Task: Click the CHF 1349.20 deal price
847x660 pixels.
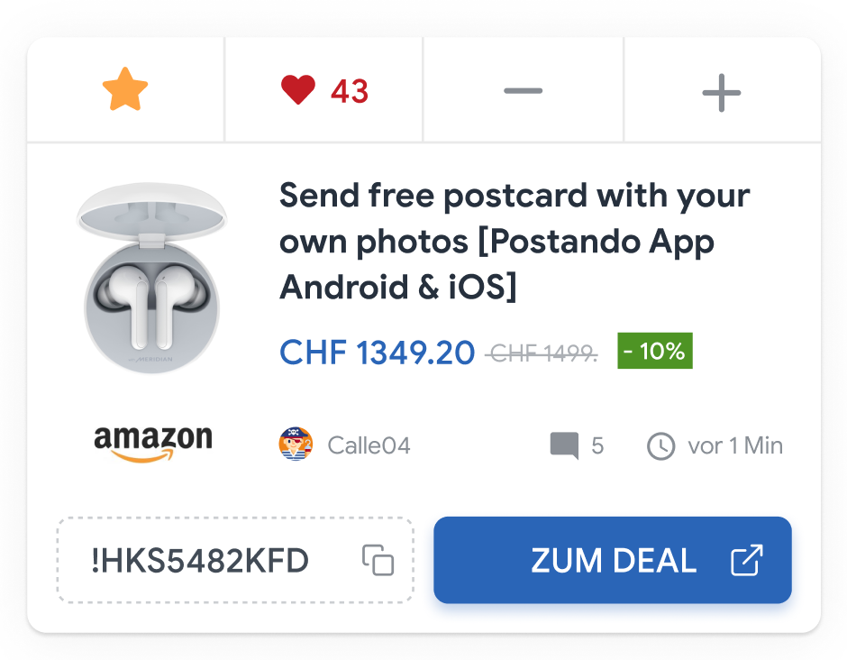Action: coord(377,353)
